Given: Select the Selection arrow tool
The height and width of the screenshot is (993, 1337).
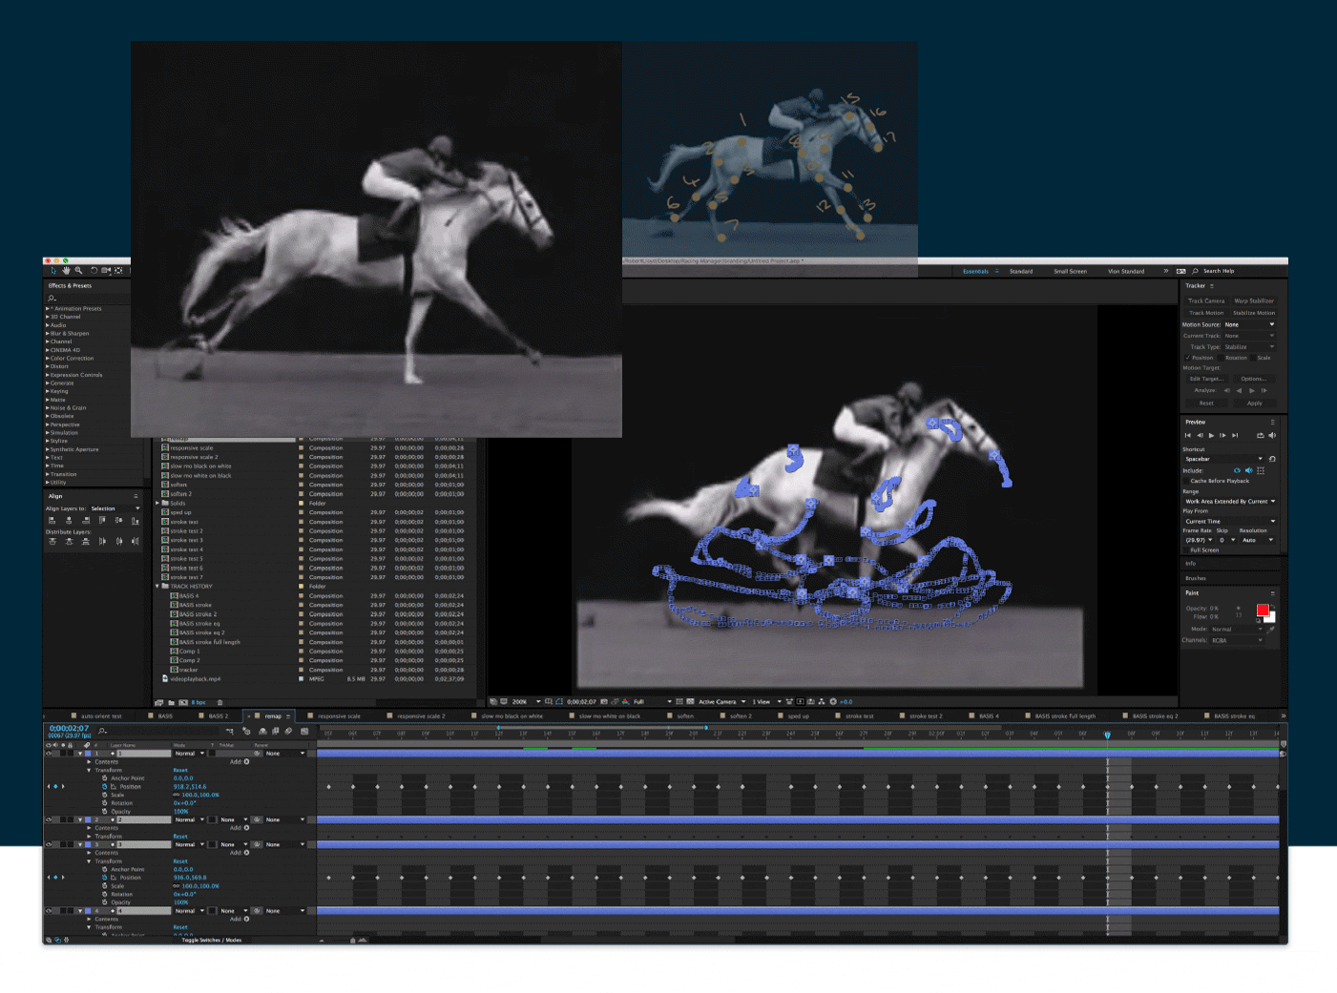Looking at the screenshot, I should point(53,271).
